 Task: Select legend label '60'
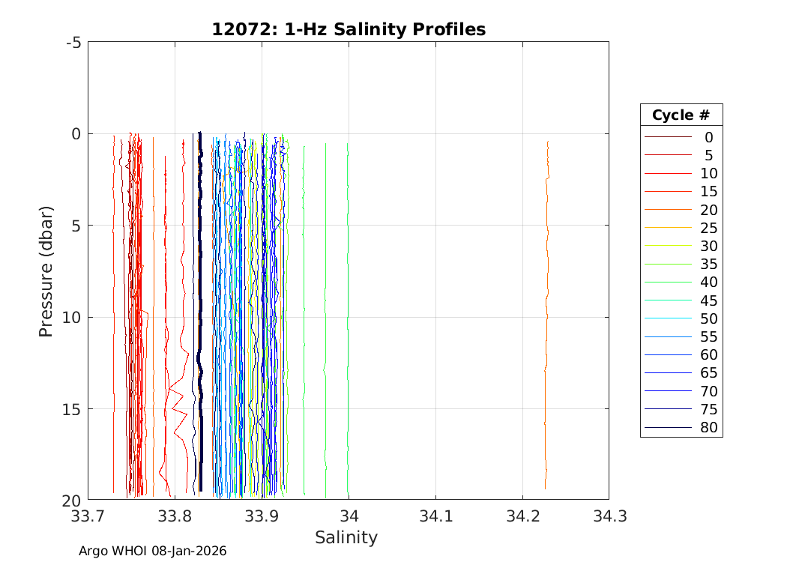tap(708, 354)
